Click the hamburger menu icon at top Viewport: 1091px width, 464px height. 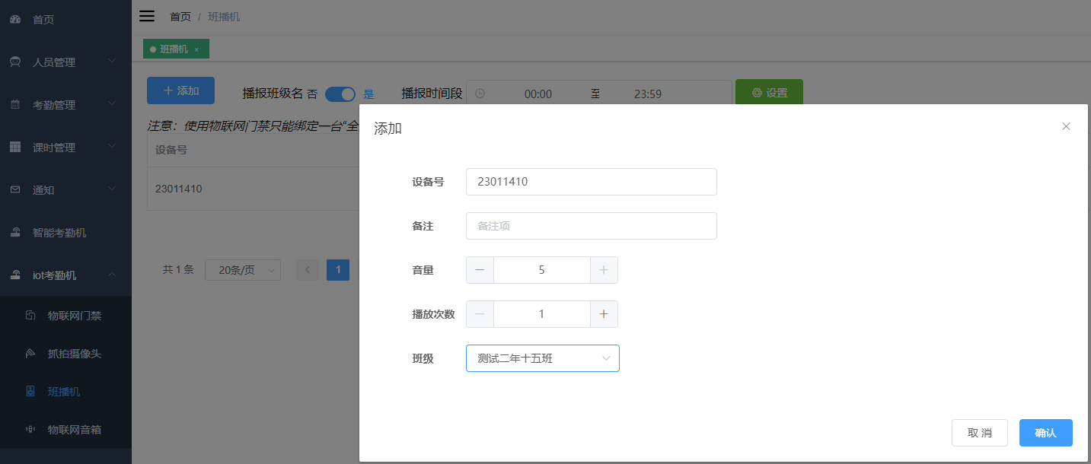(x=146, y=15)
